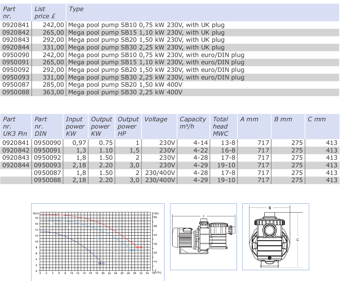Click dimension label B on front drawing
Viewport: 342px width, 281px height.
click(270, 208)
